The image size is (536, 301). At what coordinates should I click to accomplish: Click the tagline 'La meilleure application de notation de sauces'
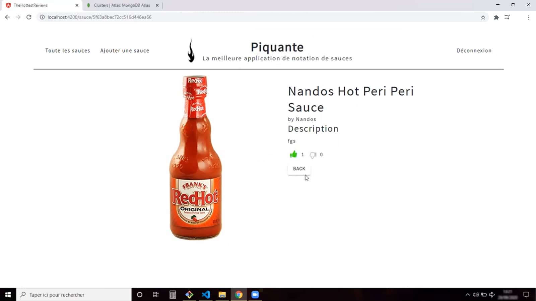click(277, 58)
